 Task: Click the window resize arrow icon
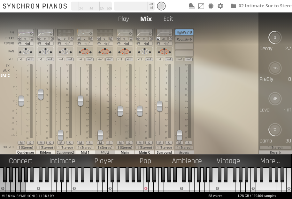tap(201, 6)
